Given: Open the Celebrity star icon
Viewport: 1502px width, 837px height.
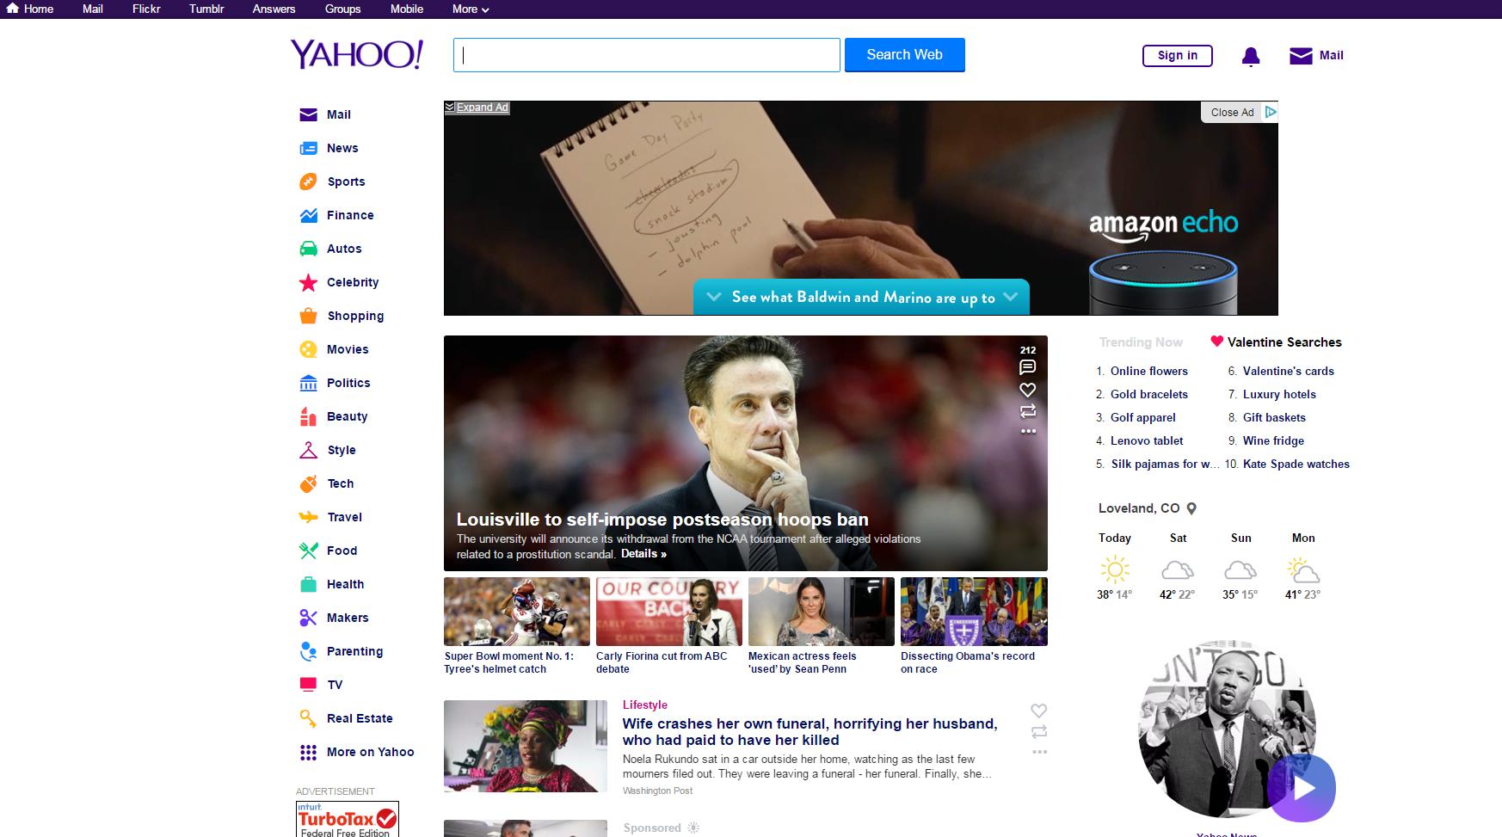Looking at the screenshot, I should pyautogui.click(x=308, y=282).
